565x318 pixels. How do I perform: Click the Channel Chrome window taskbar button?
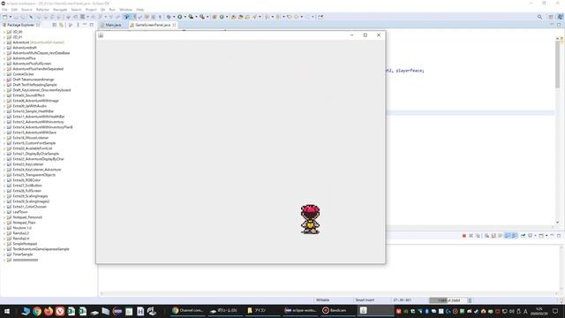click(188, 310)
